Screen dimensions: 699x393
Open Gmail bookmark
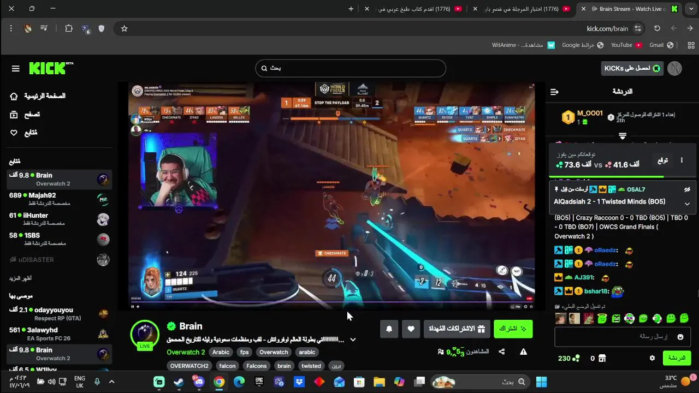[x=661, y=45]
